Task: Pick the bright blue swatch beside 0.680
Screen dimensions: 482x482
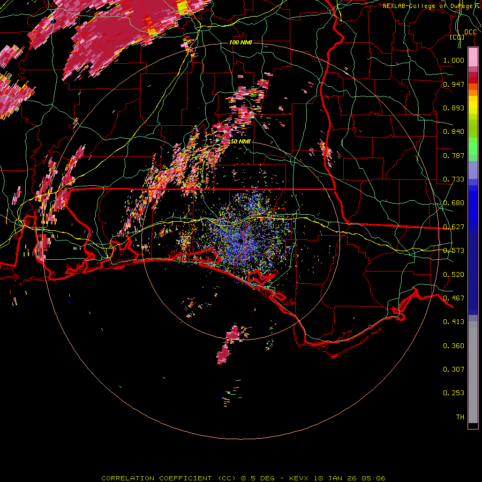Action: click(x=473, y=206)
